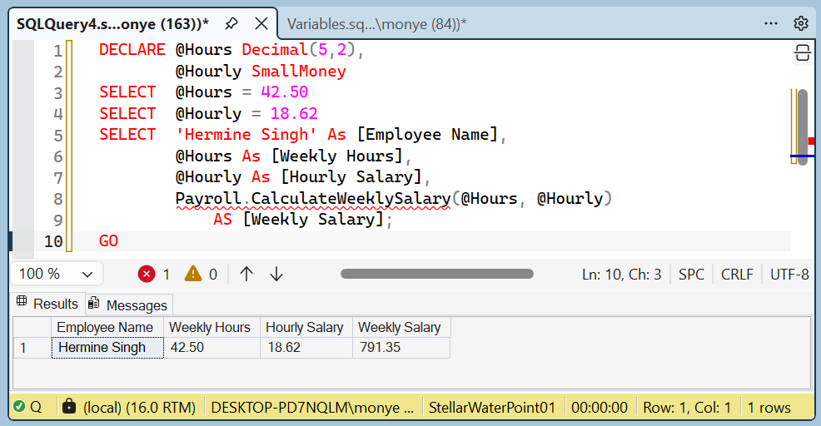The image size is (821, 426).
Task: Select the 791.35 result cell
Action: [401, 348]
